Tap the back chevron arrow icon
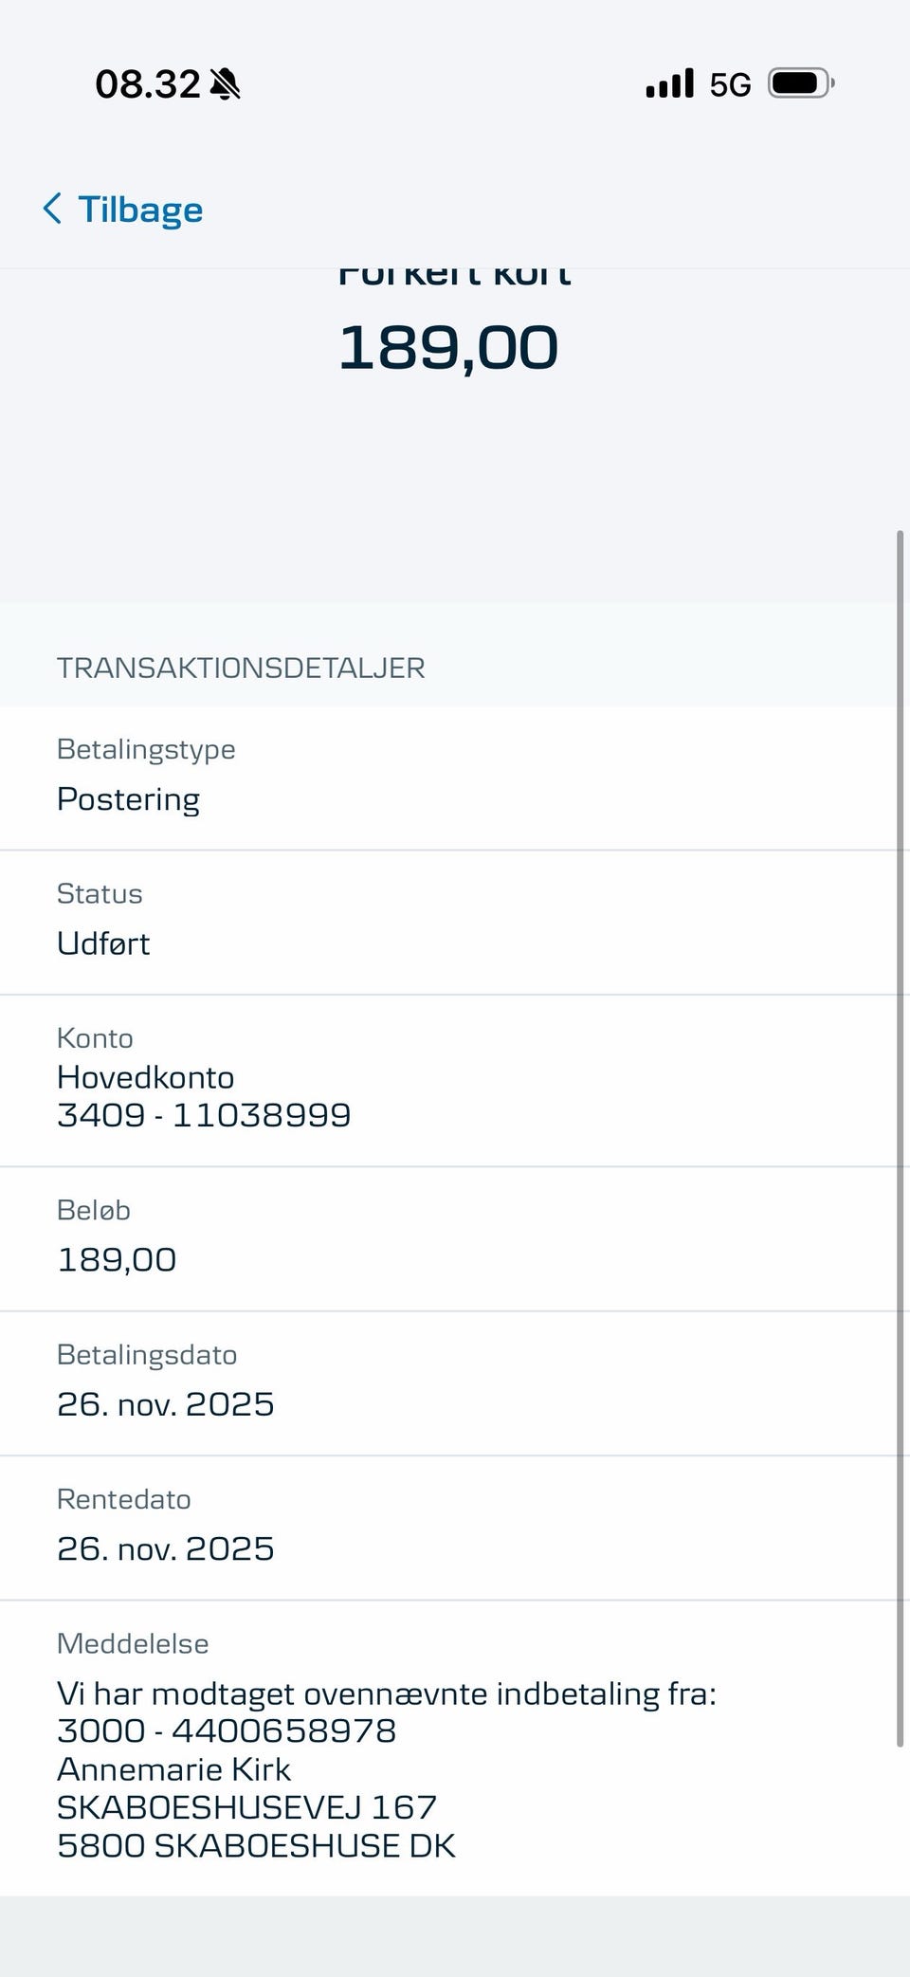This screenshot has width=910, height=1977. 53,209
